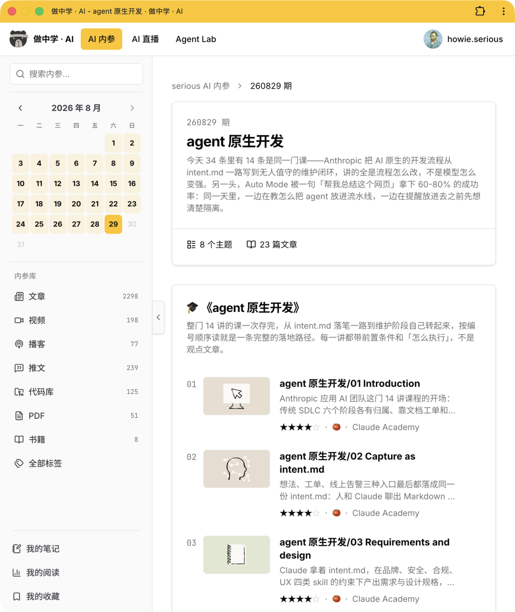Select August 29 in the calendar
Viewport: 515px width, 612px height.
[113, 224]
